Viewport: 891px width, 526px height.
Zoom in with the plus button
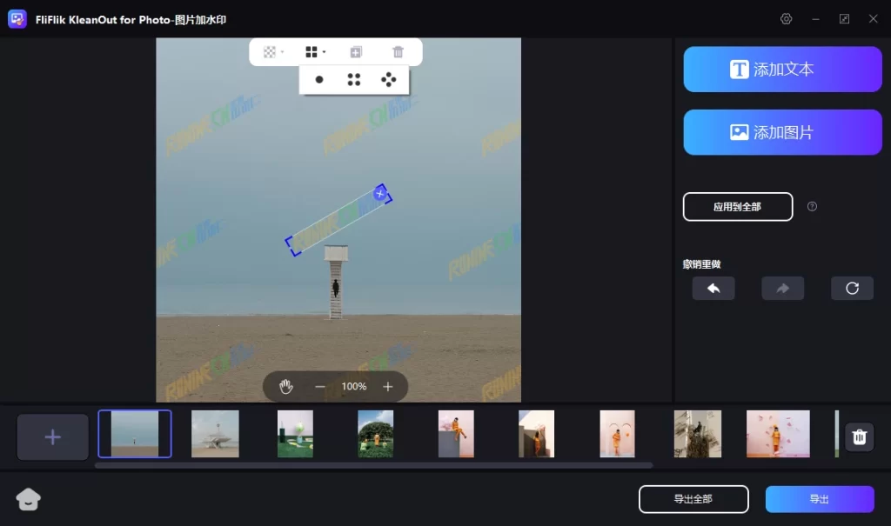pos(388,386)
